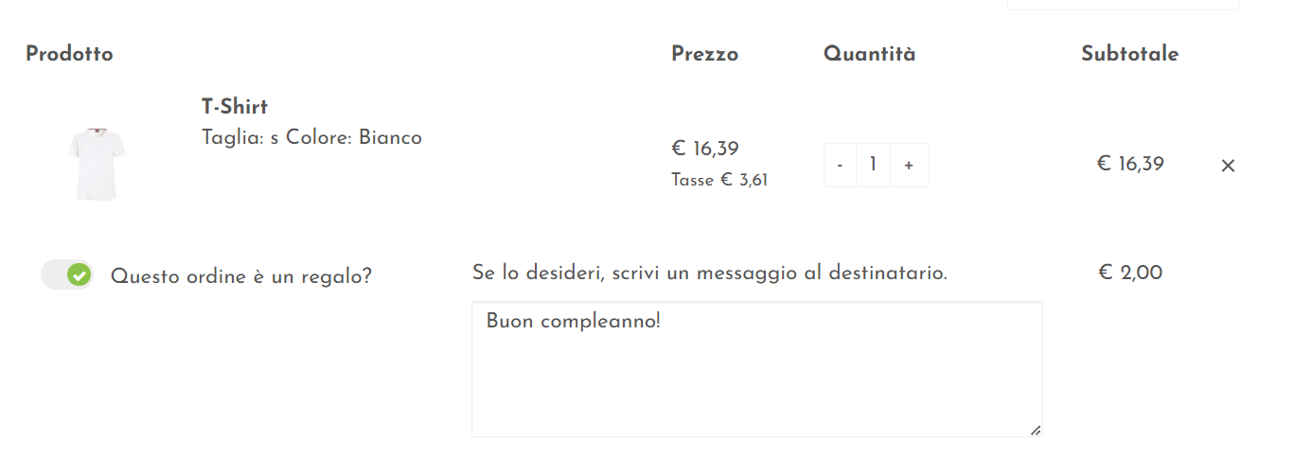Click the T-Shirt row subtotal amount
Viewport: 1294px width, 476px height.
click(x=1129, y=164)
